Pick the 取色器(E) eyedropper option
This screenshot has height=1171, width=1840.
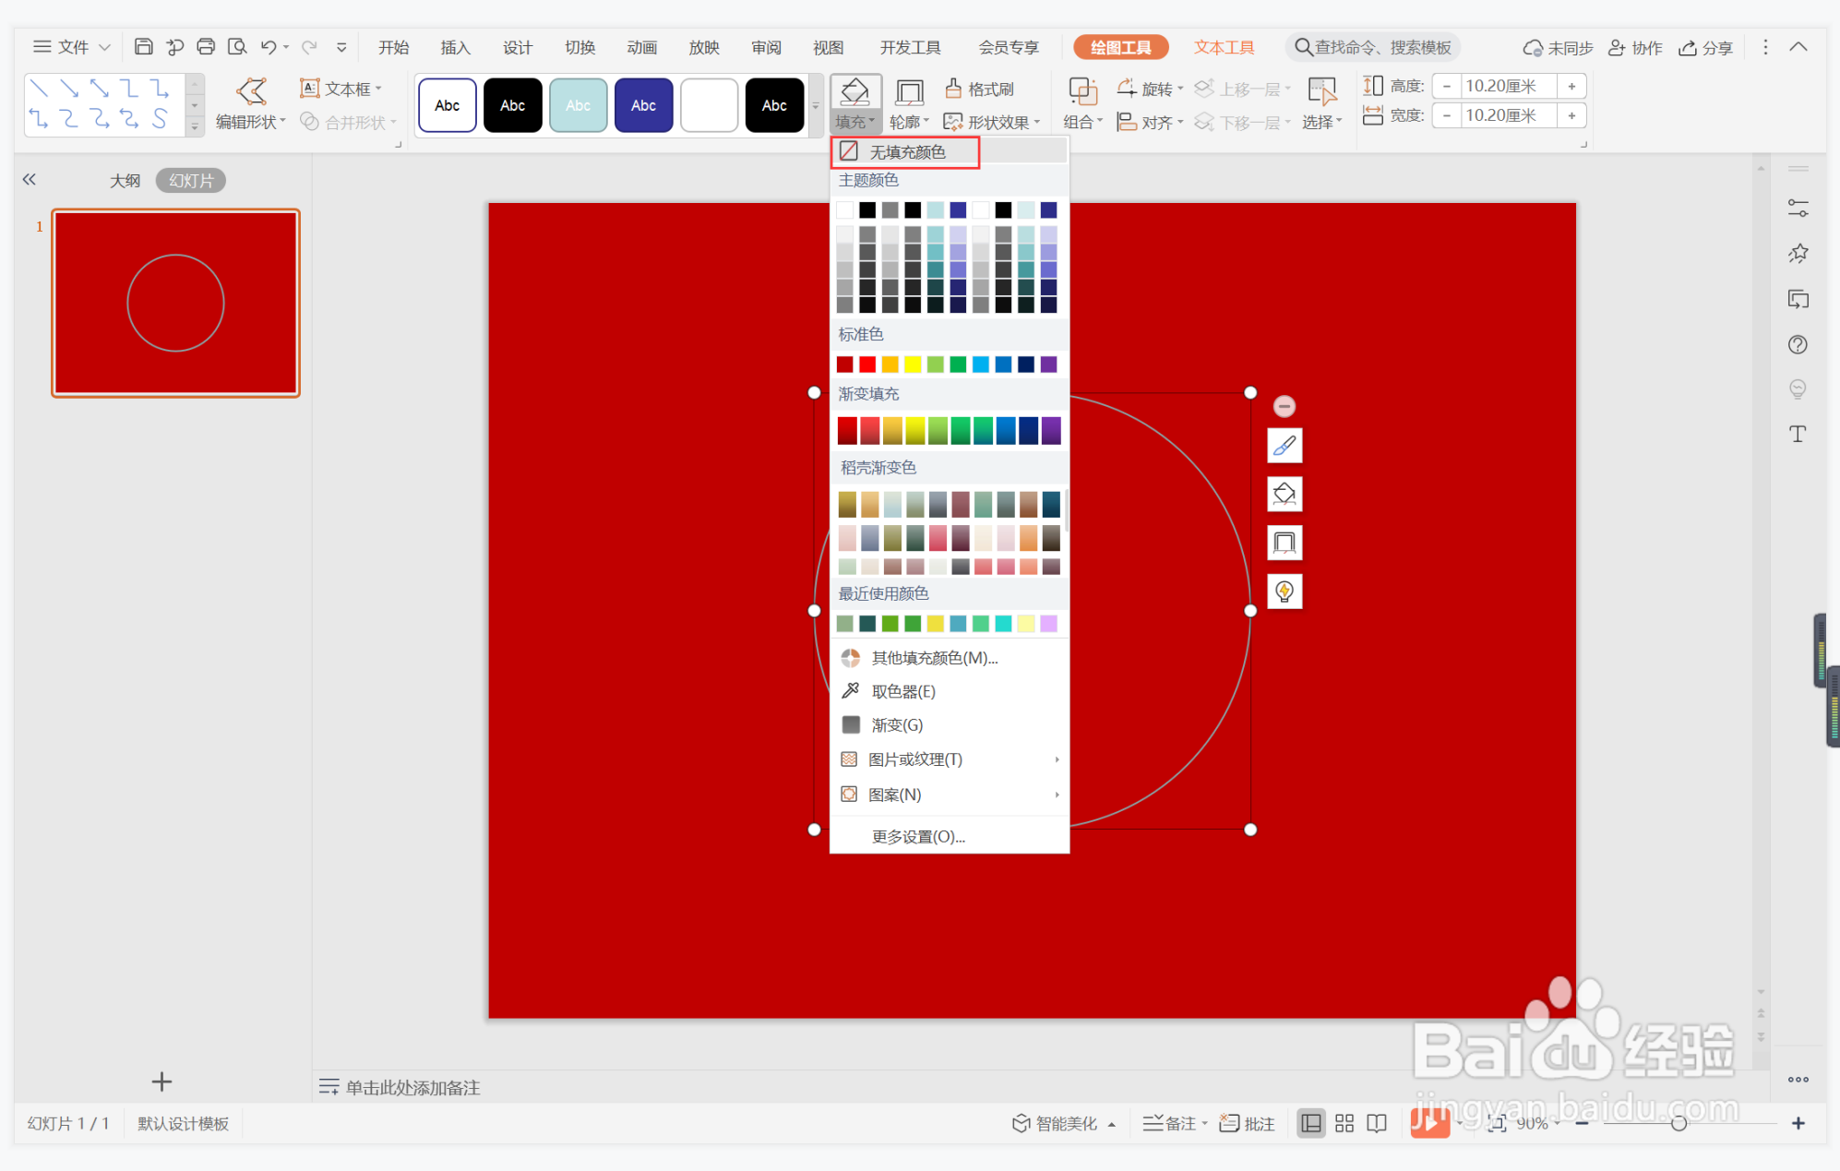[x=950, y=691]
